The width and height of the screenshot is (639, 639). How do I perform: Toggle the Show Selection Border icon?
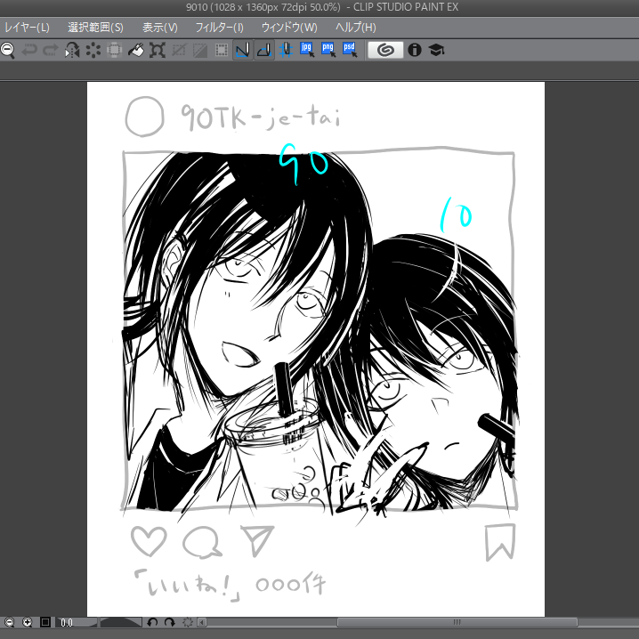(222, 51)
